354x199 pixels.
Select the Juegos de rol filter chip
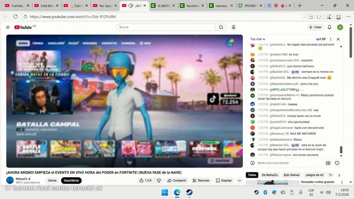[314, 175]
